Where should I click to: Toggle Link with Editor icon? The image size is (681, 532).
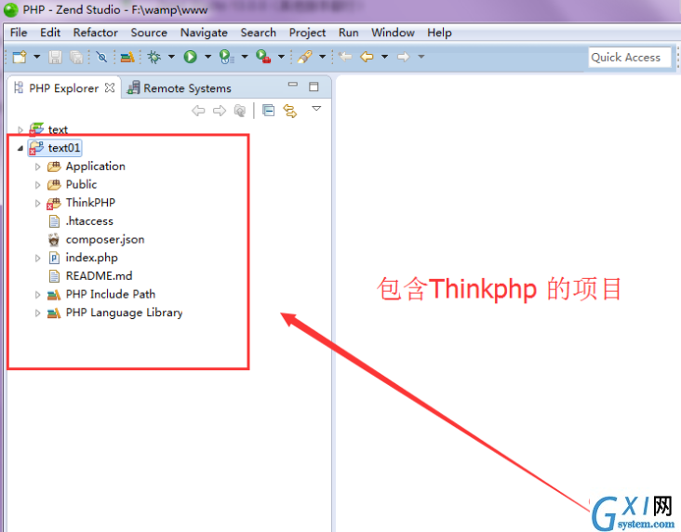tap(289, 111)
